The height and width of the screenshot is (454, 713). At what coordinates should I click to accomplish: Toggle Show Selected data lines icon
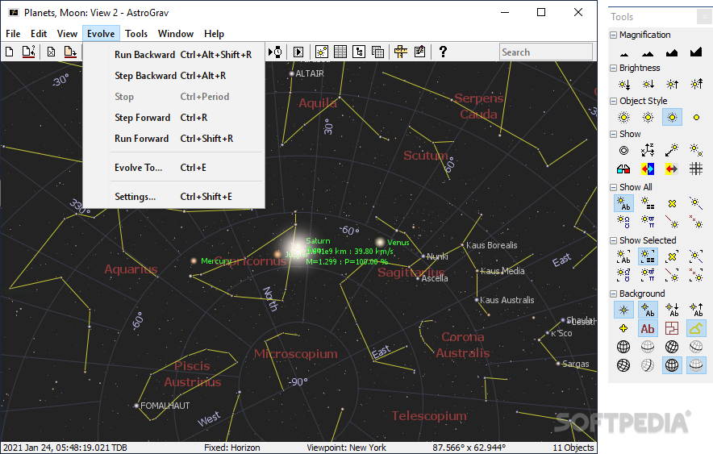point(648,256)
